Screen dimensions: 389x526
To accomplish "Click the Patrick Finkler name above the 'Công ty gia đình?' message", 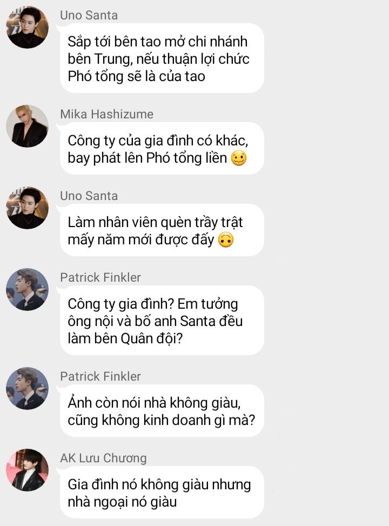I will click(x=100, y=277).
